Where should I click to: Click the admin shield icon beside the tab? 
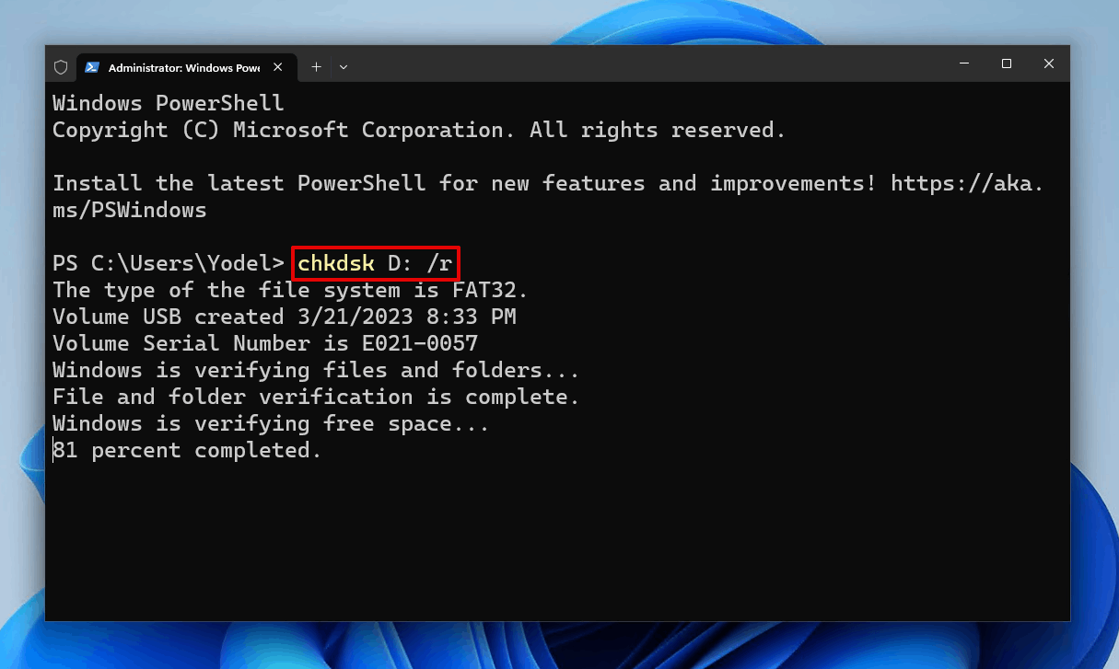pos(61,66)
